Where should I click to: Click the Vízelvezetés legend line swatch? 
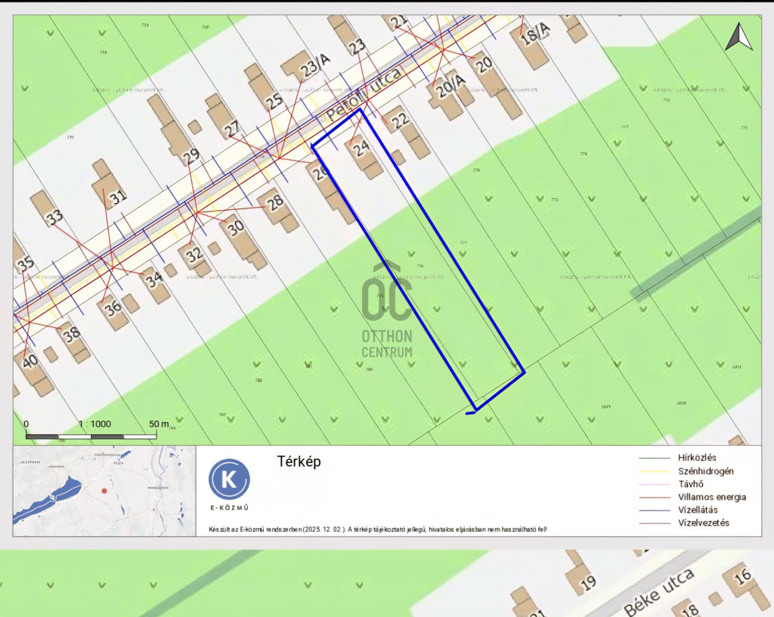(655, 523)
